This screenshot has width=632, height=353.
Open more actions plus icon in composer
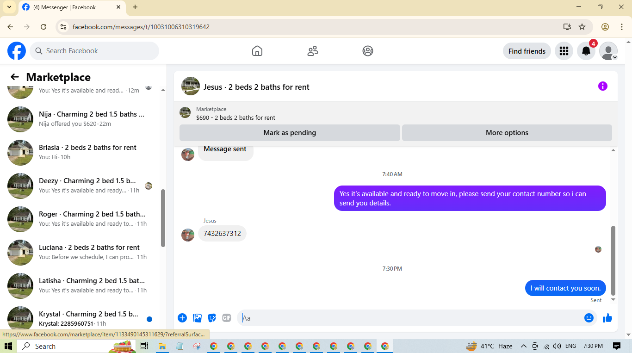tap(182, 318)
